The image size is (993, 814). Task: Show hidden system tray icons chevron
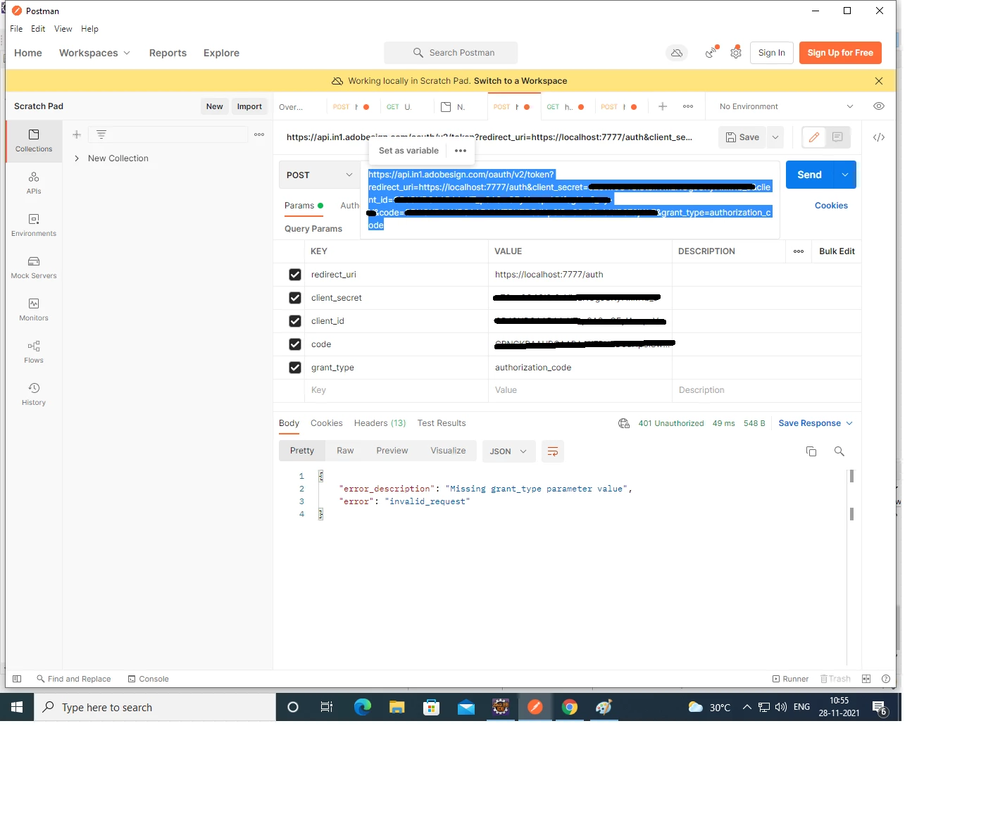tap(747, 707)
